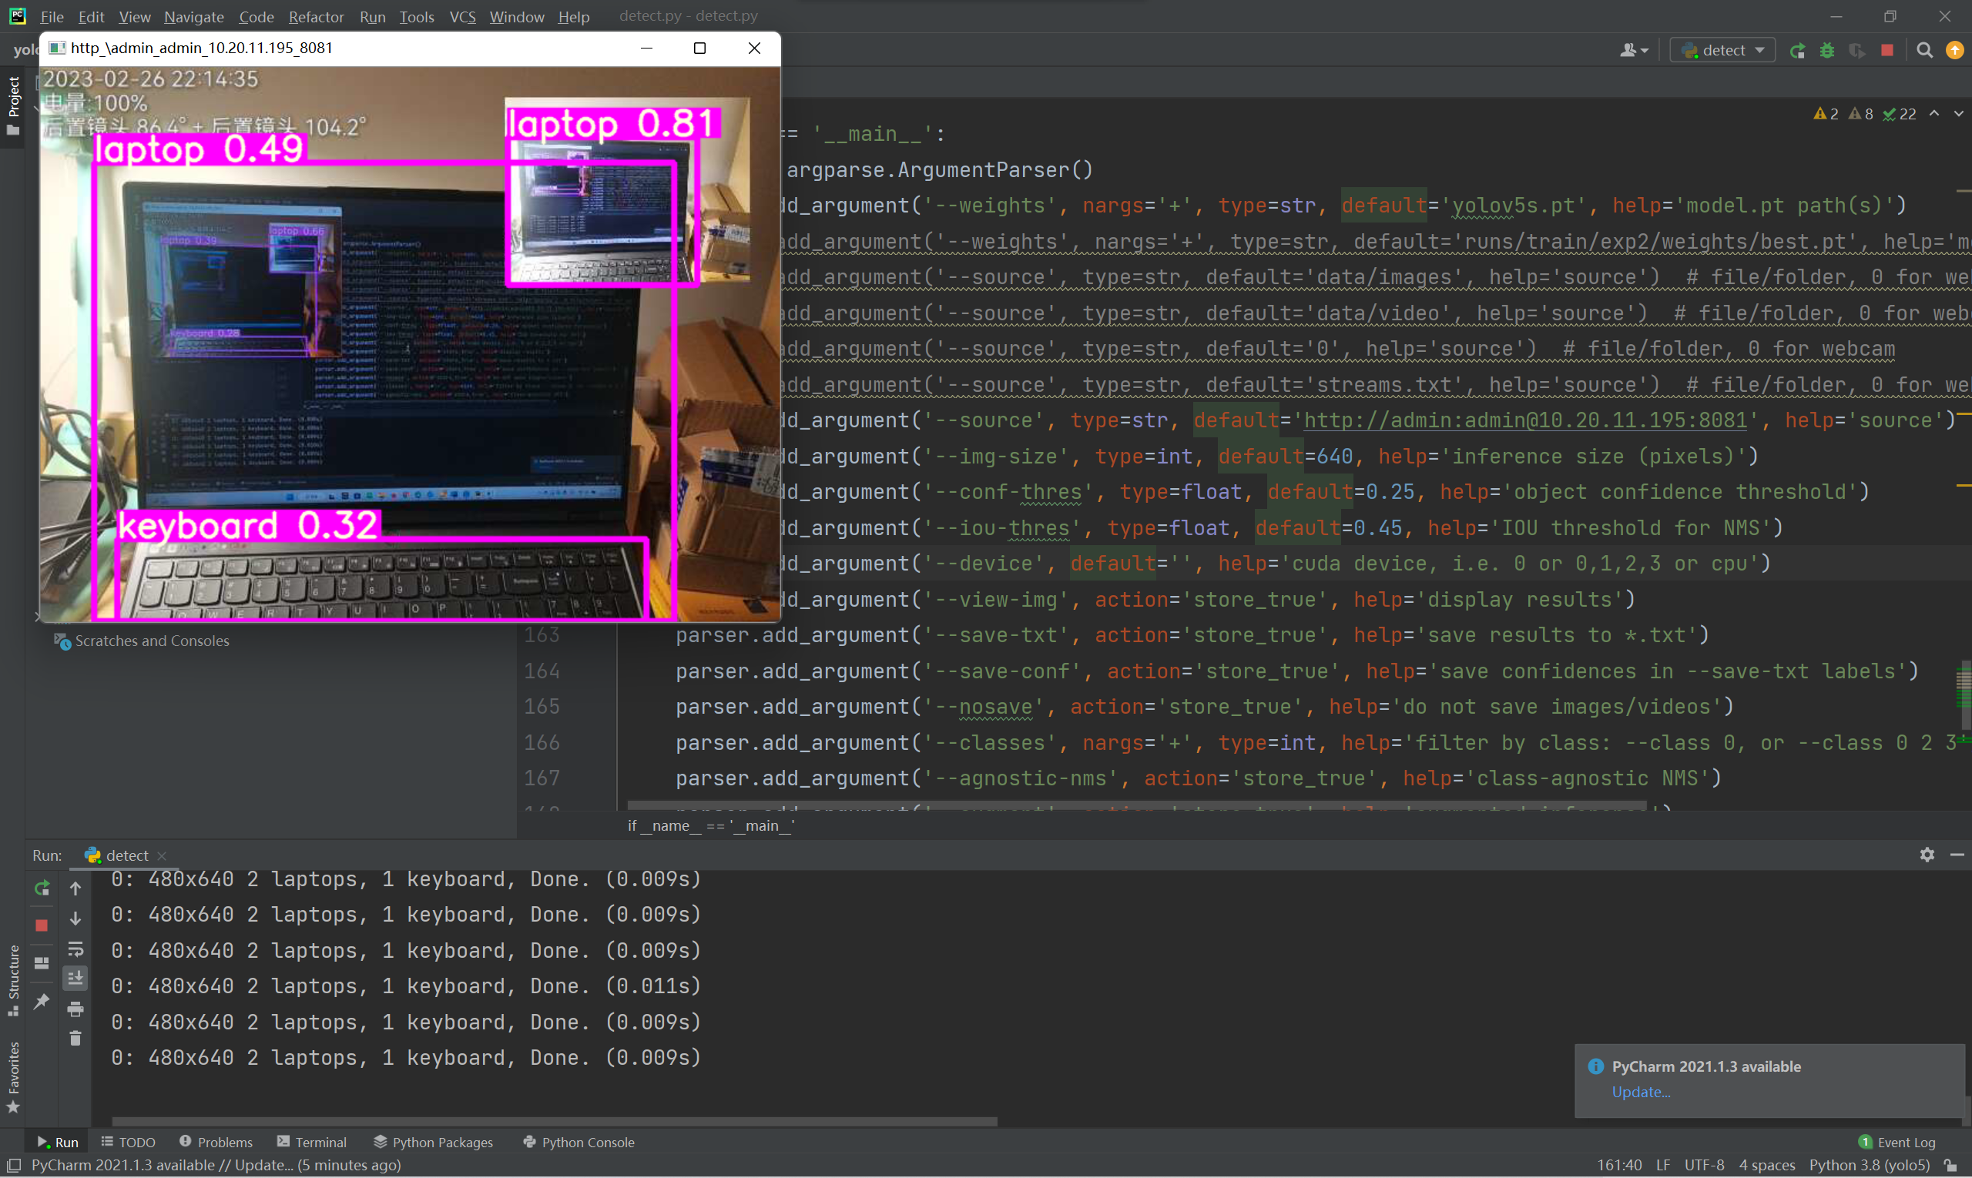Stop the process in Run panel
This screenshot has width=1972, height=1178.
(42, 925)
